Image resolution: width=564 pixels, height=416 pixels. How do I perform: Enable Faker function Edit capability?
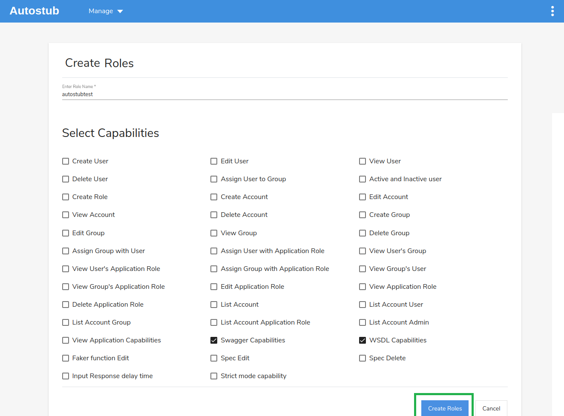click(66, 358)
